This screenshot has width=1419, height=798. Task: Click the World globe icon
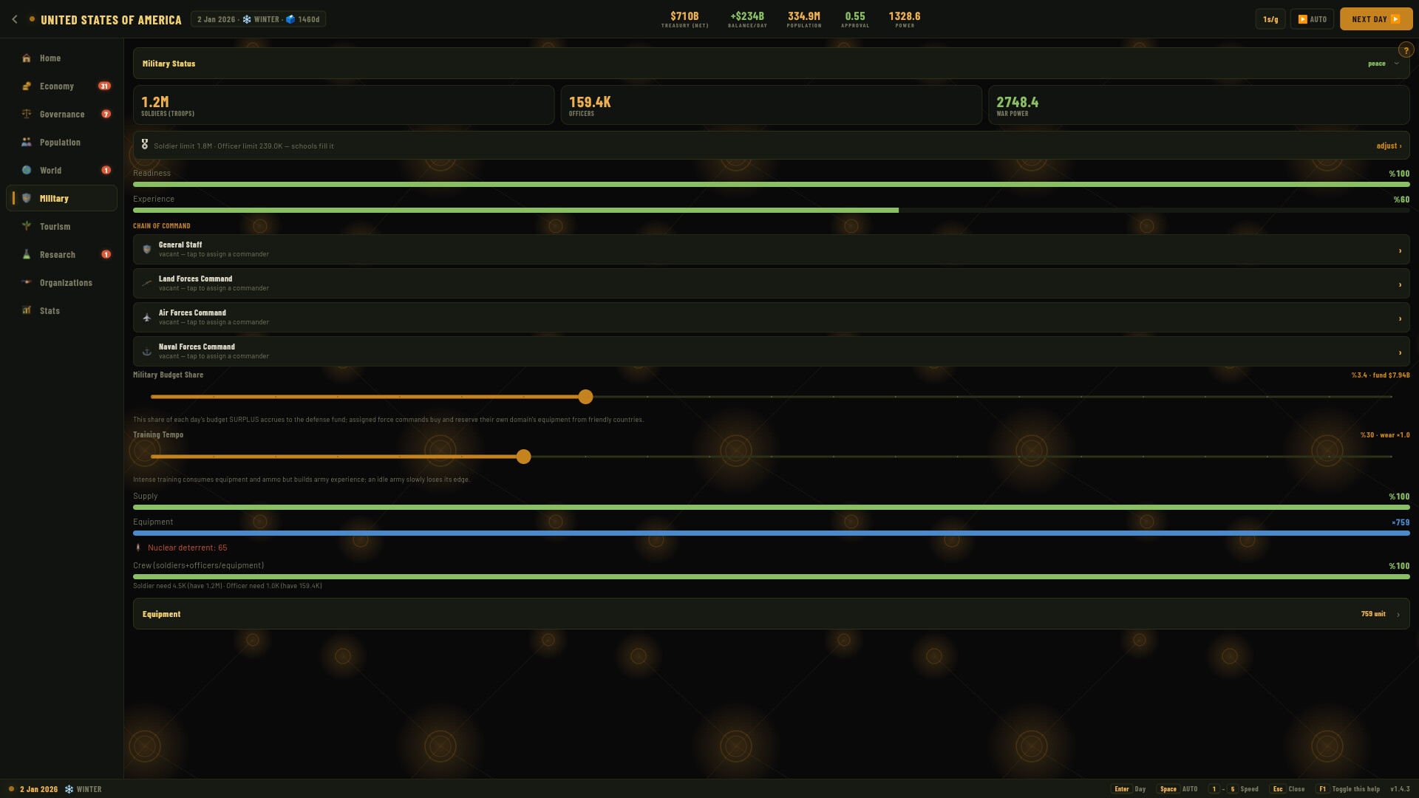coord(27,171)
